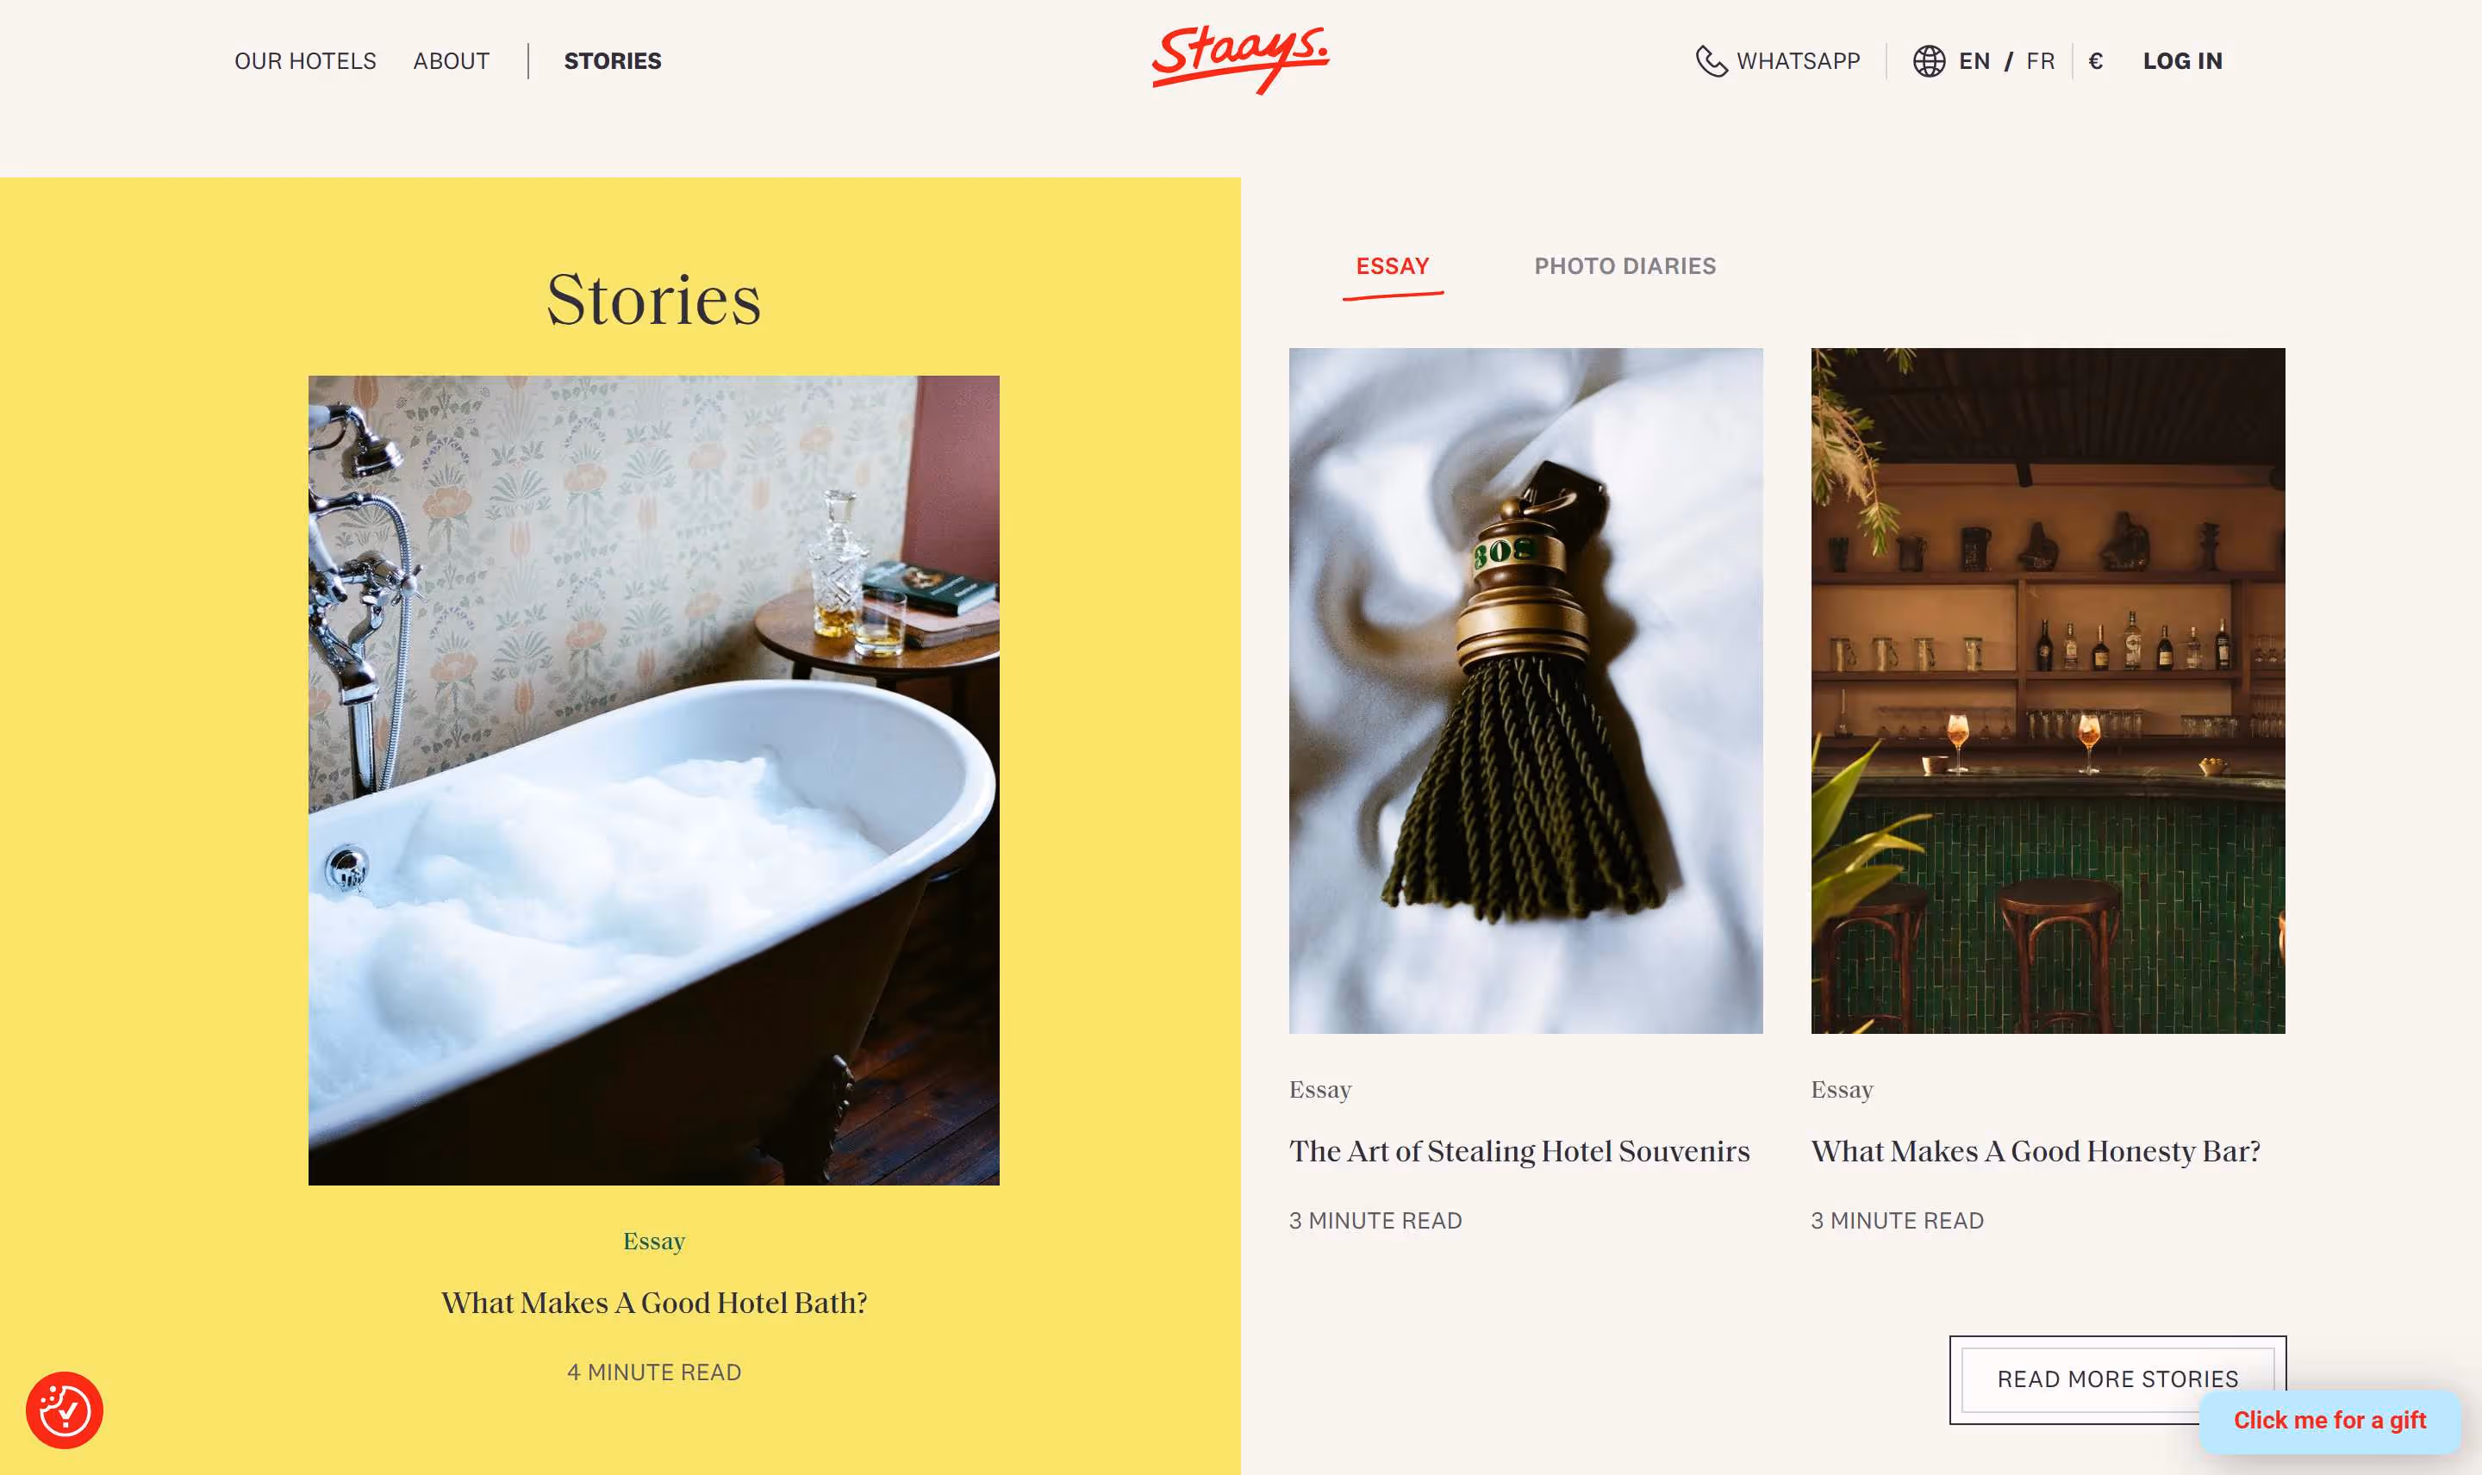2482x1475 pixels.
Task: Open 'The Art of Stealing Hotel Souvenirs' title
Action: pos(1519,1151)
